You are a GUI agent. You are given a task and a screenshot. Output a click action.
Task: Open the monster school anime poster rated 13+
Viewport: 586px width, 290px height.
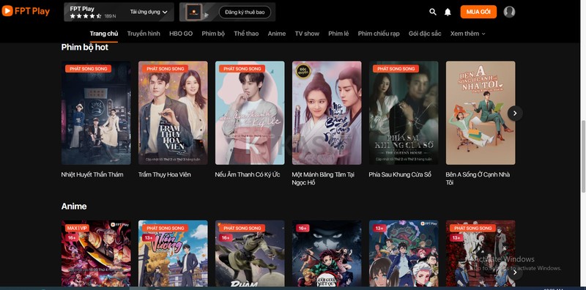[404, 253]
